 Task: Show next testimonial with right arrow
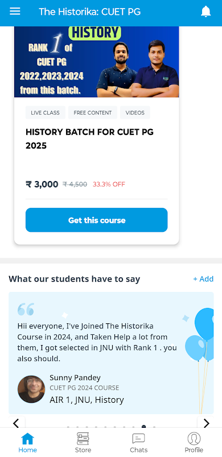205,423
